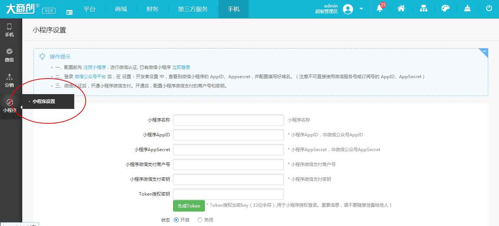This screenshot has height=226, width=499.
Task: Click the clear cache broom icon
Action: [467, 9]
